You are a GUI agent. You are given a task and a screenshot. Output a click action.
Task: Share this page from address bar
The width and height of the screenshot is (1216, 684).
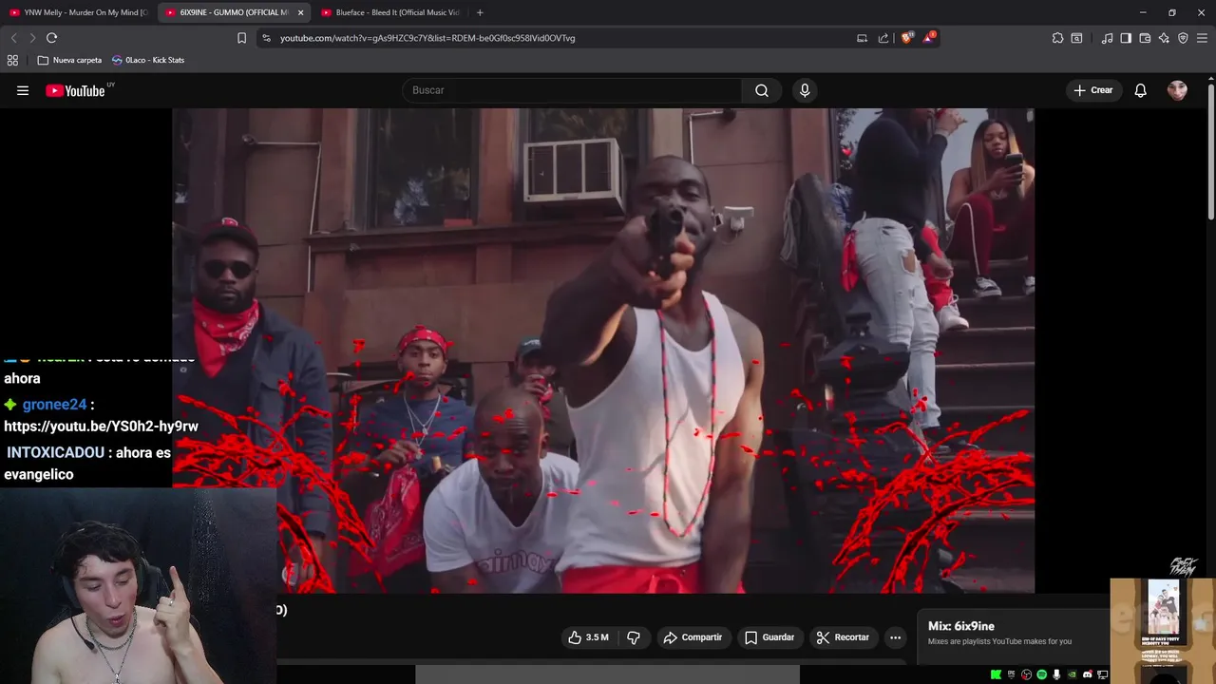(x=883, y=38)
